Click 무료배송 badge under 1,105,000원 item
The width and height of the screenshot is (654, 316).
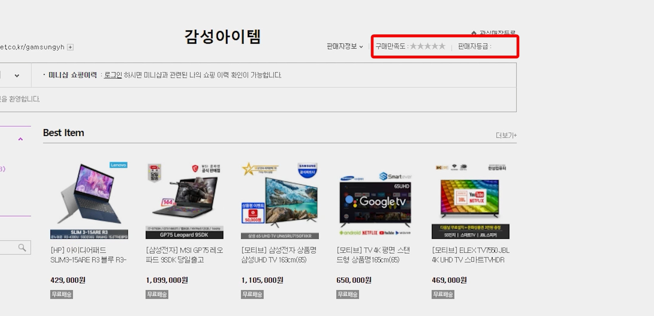pyautogui.click(x=252, y=294)
